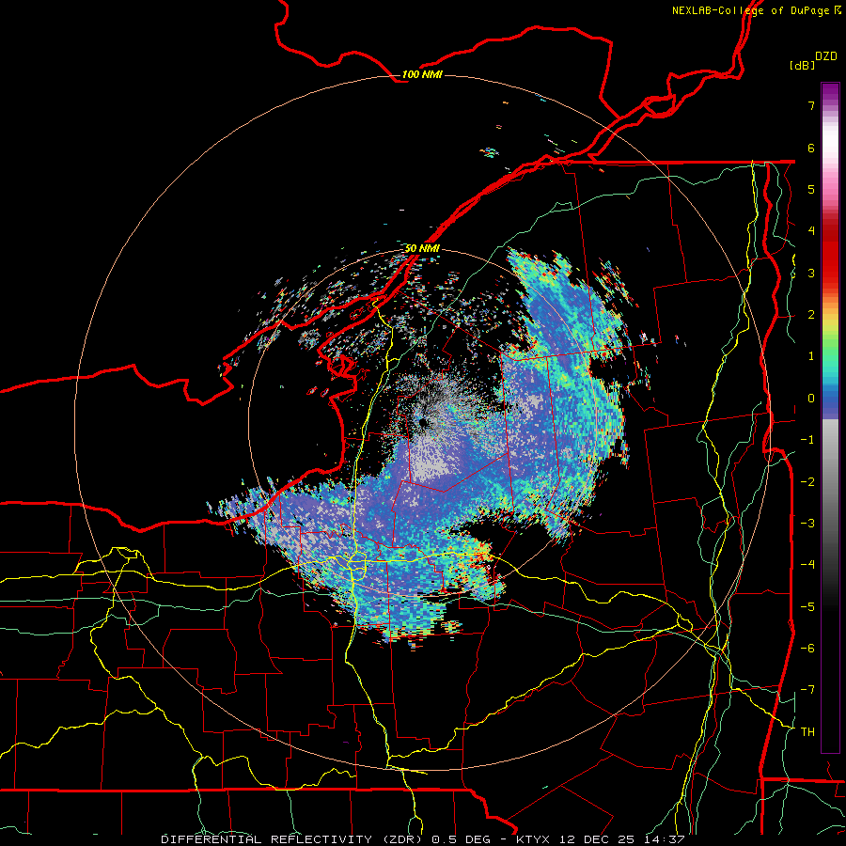
Task: Click the legend value 6
Action: [811, 148]
